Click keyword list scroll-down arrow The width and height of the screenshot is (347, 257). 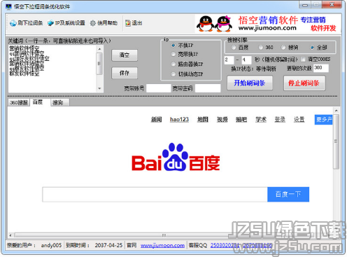[x=99, y=88]
